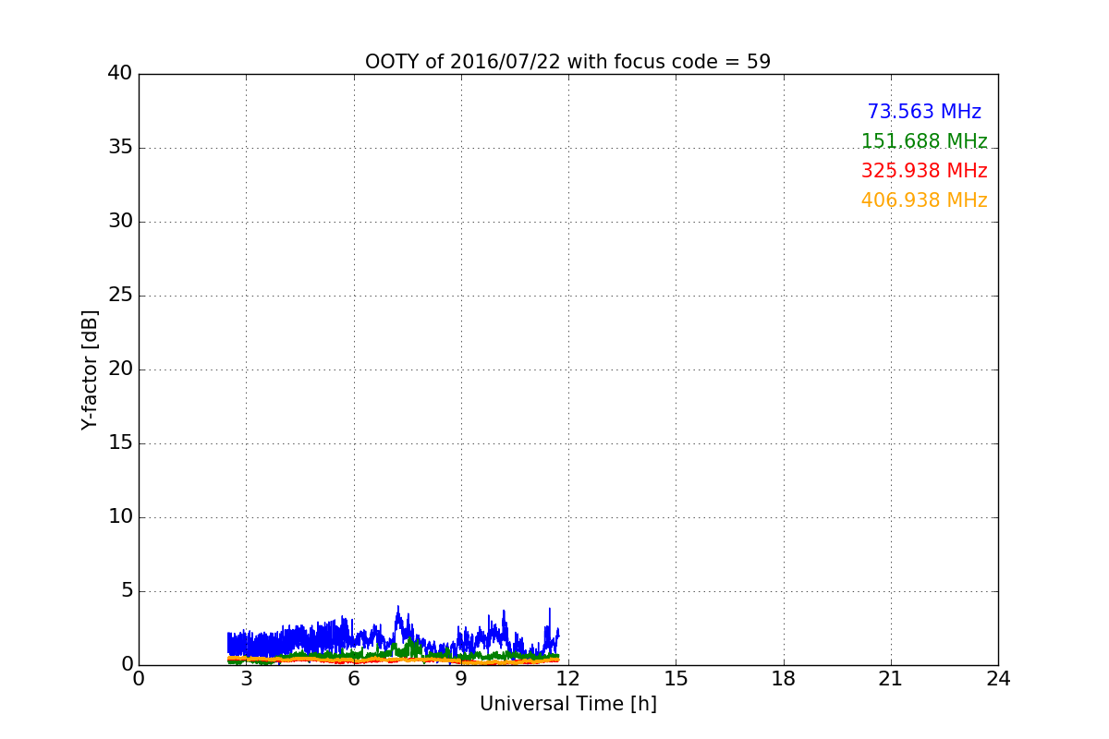Click the y-axis tick label '15'

(x=120, y=442)
